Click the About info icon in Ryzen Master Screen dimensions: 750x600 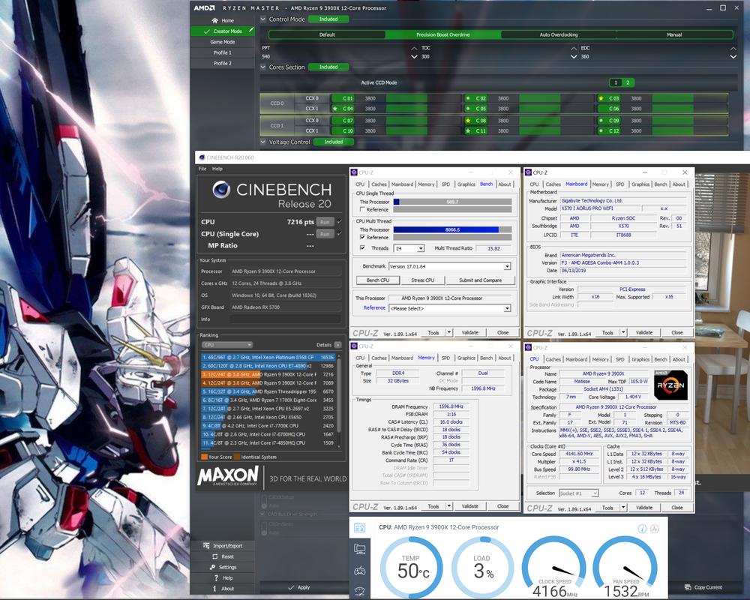(214, 589)
